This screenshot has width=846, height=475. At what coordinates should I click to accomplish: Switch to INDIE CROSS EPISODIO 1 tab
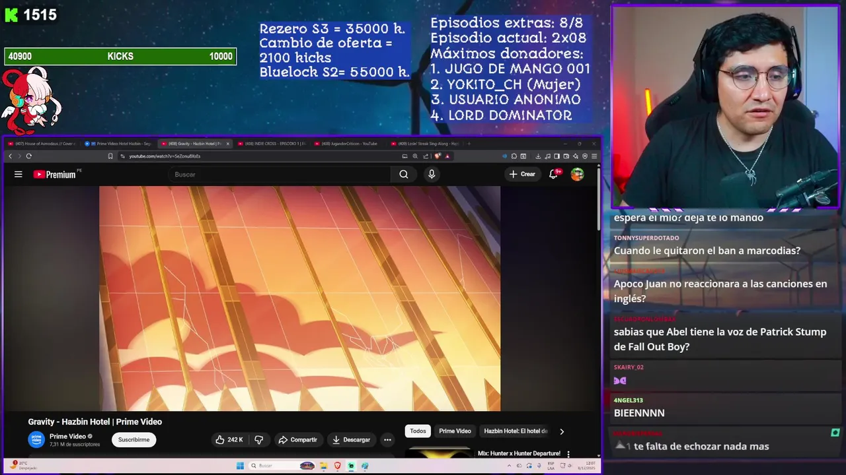[272, 144]
